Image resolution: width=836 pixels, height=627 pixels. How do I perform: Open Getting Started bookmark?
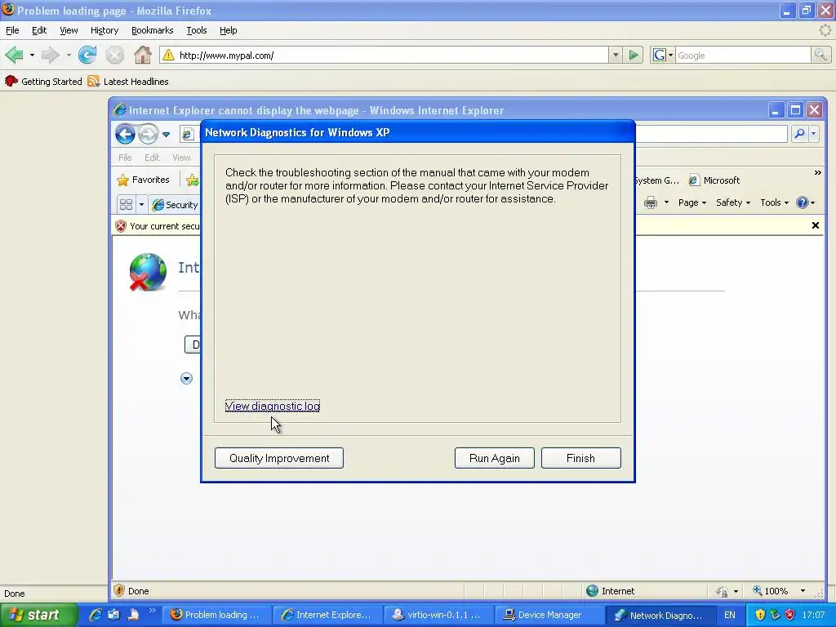(x=44, y=81)
